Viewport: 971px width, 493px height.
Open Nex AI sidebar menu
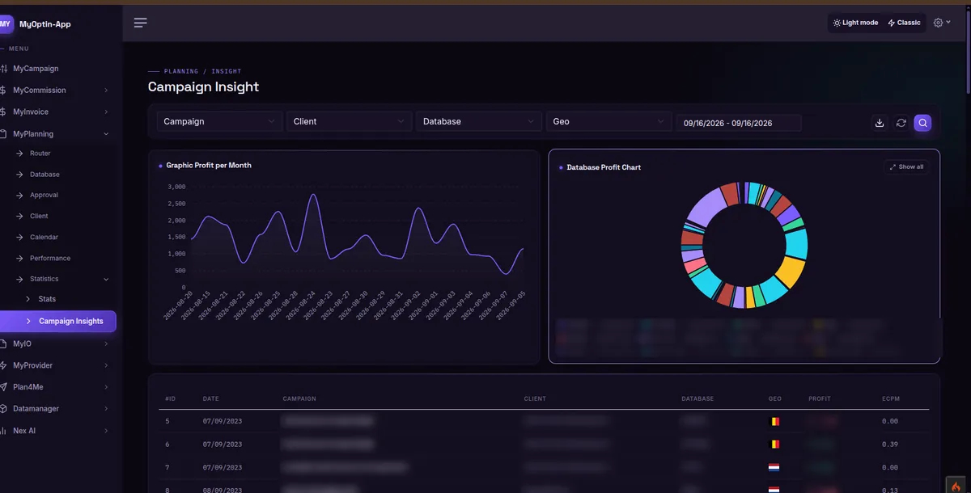(x=24, y=431)
